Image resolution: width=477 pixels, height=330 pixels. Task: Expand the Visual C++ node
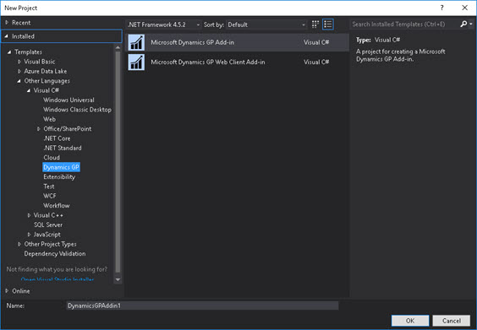(x=30, y=215)
